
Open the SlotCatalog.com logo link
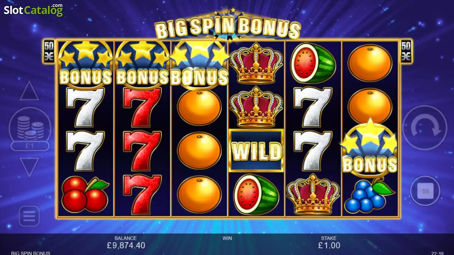(33, 10)
